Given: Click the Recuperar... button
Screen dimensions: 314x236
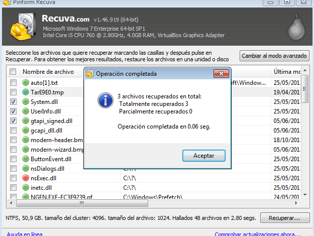Looking at the screenshot, I should tap(285, 218).
